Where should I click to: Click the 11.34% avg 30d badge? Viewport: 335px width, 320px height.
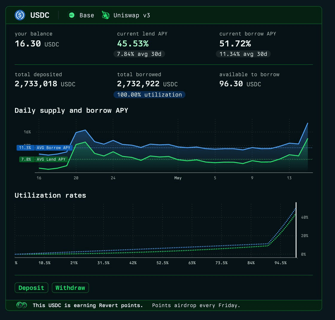(x=243, y=54)
